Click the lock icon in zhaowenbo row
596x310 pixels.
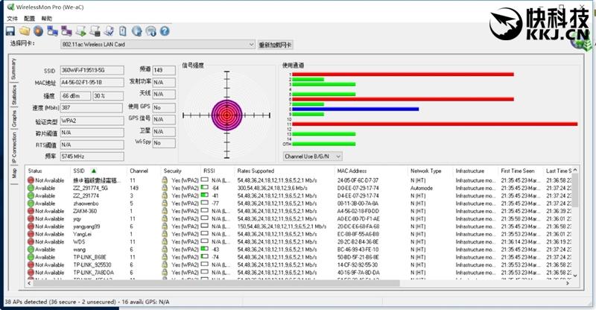[165, 203]
